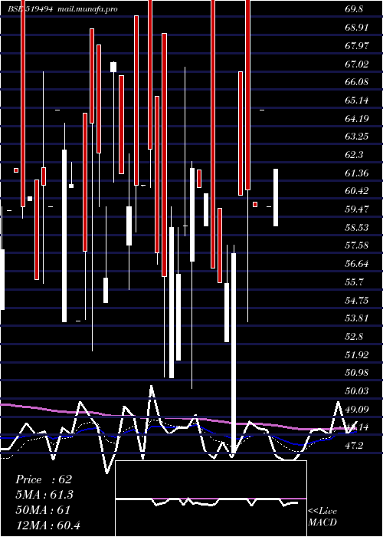Click the 5MA : 61.3 readout
The height and width of the screenshot is (537, 383).
(x=44, y=495)
